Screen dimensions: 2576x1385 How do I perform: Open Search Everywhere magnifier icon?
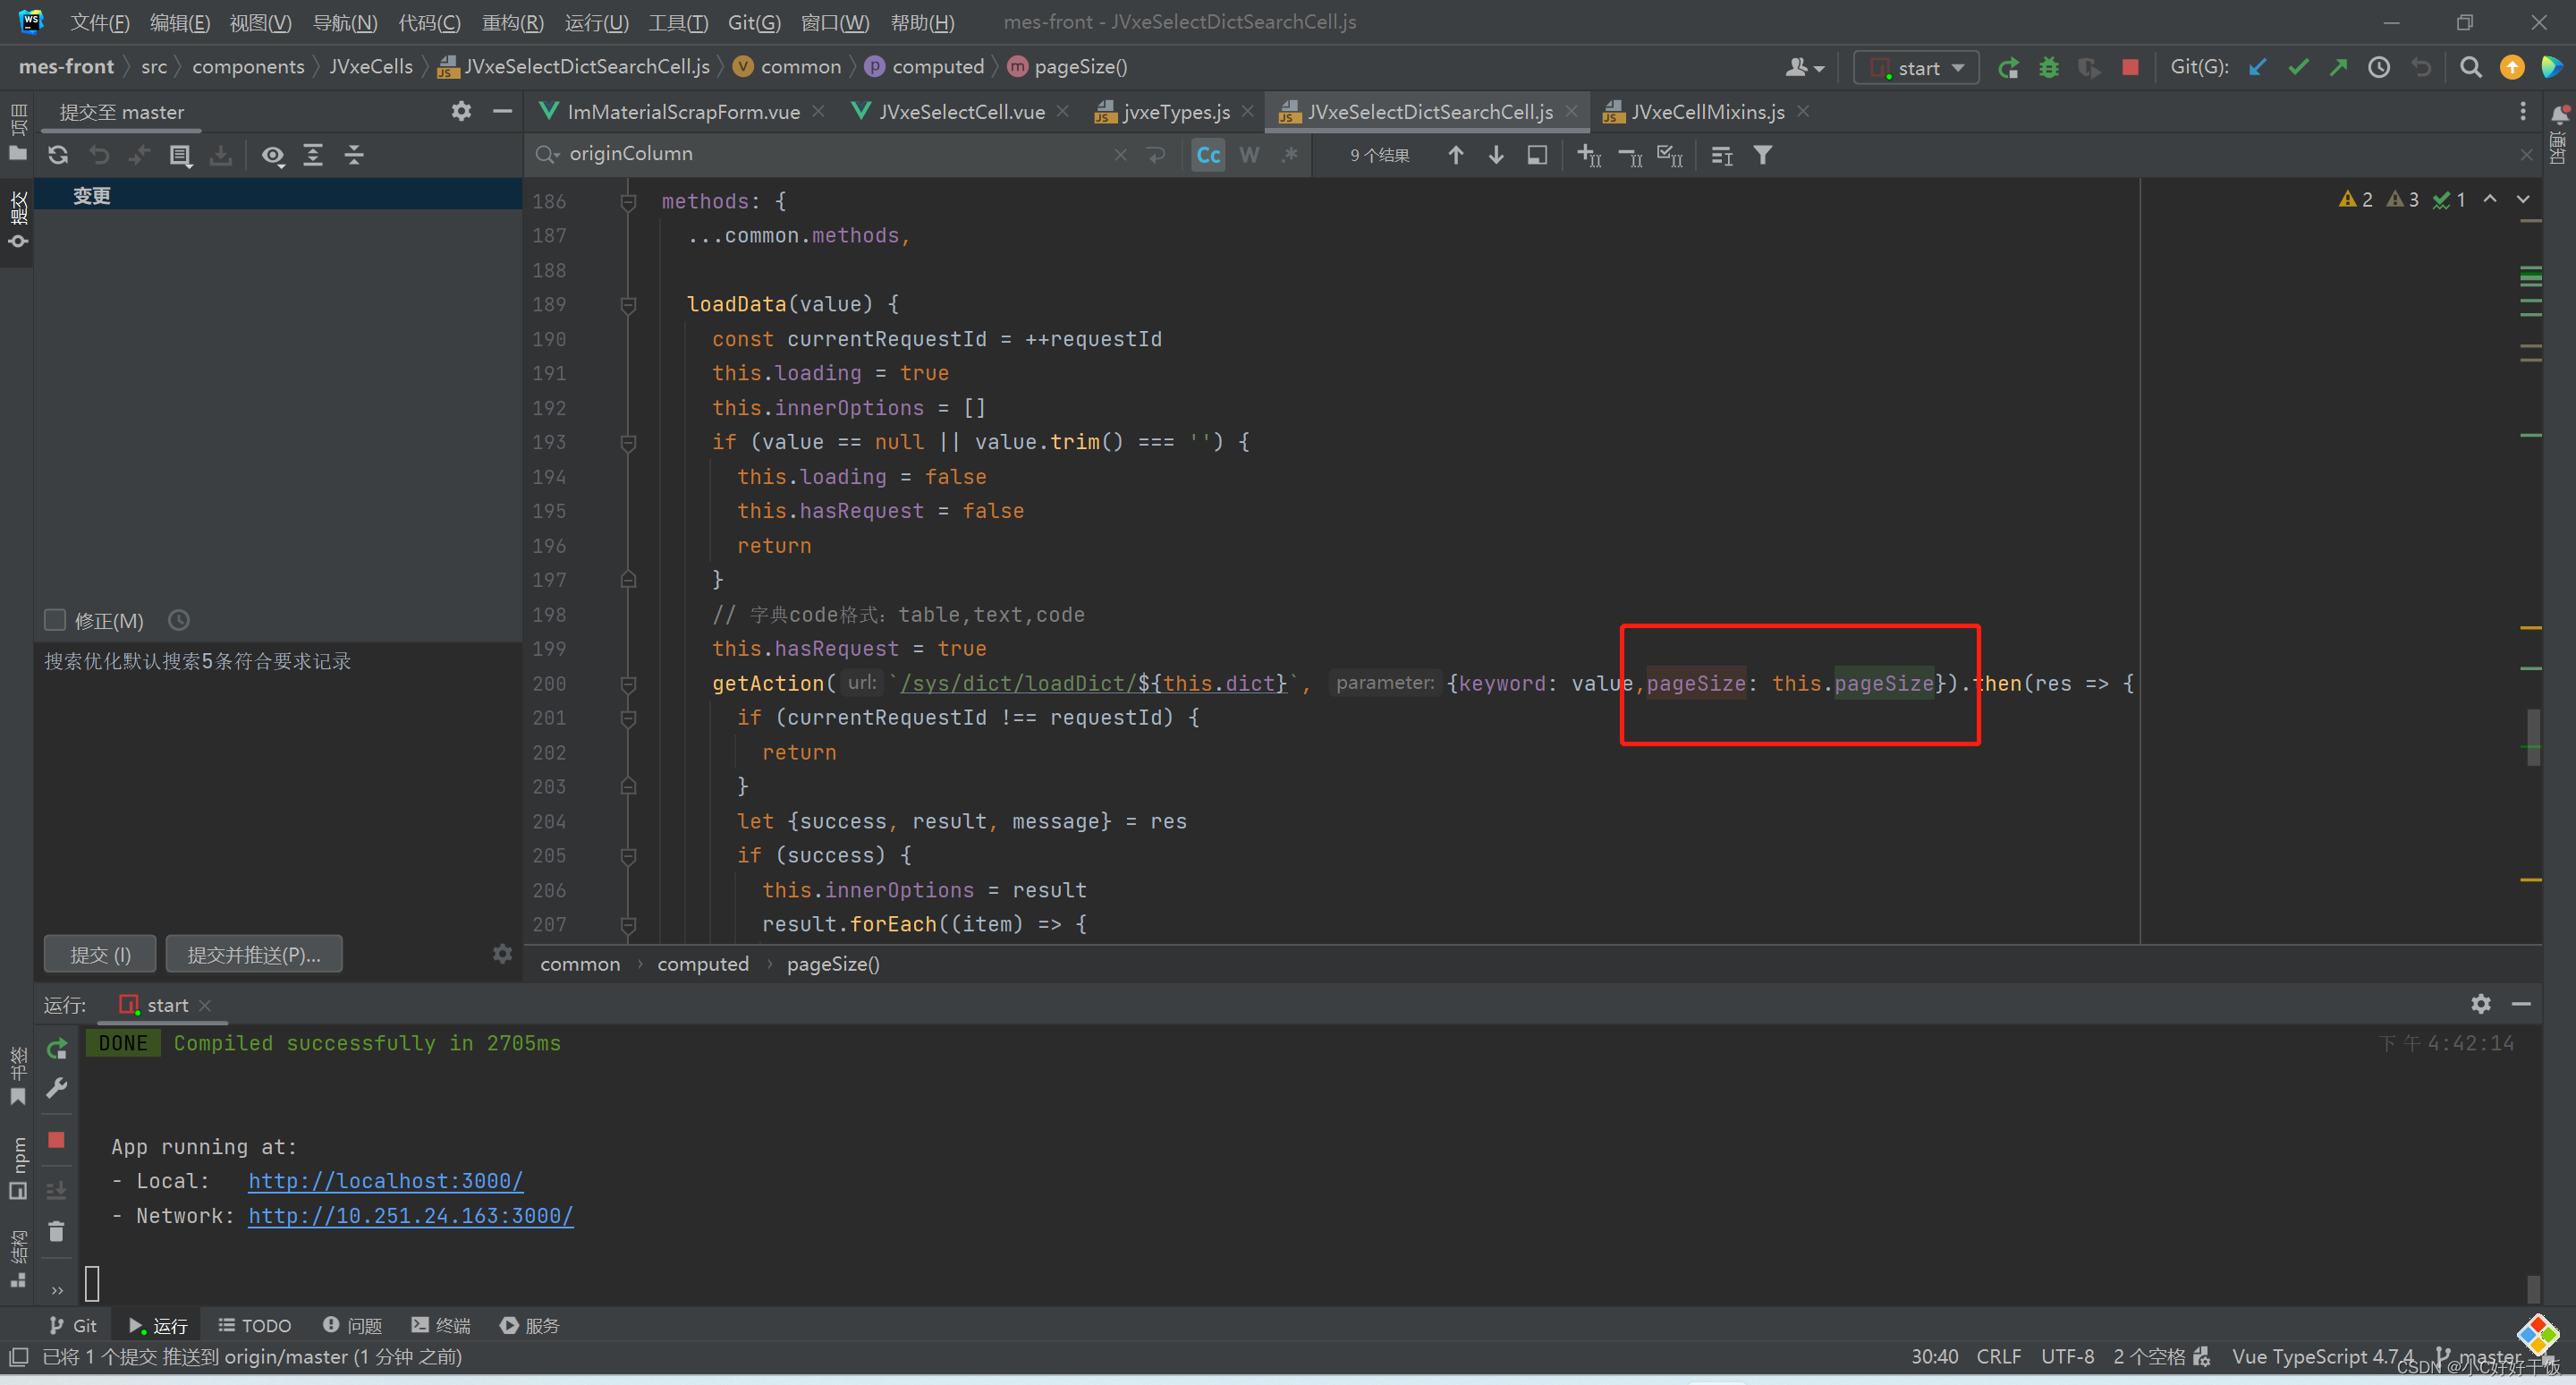coord(2470,67)
